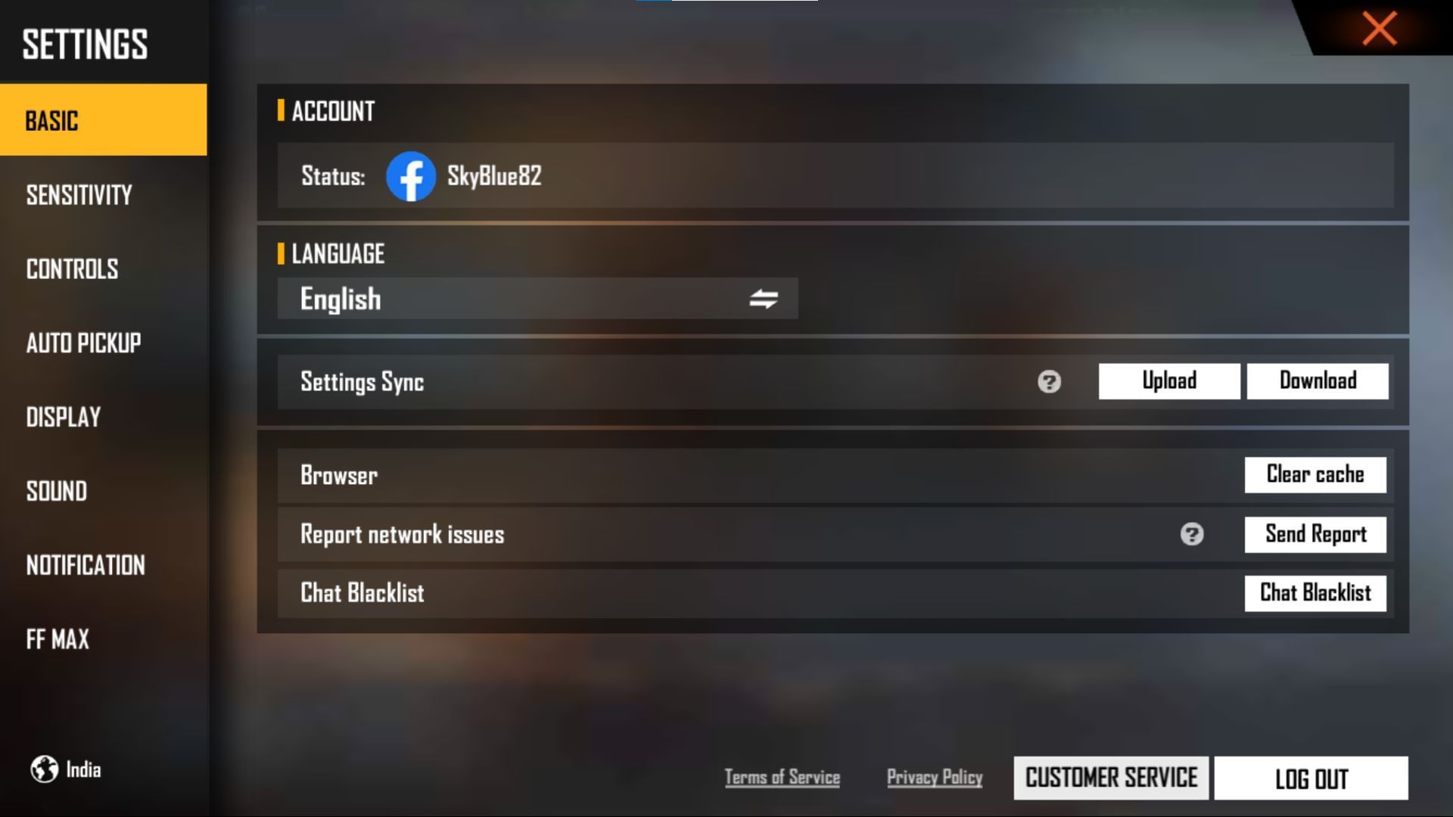Click the close X button in top right
This screenshot has width=1453, height=817.
pyautogui.click(x=1381, y=28)
